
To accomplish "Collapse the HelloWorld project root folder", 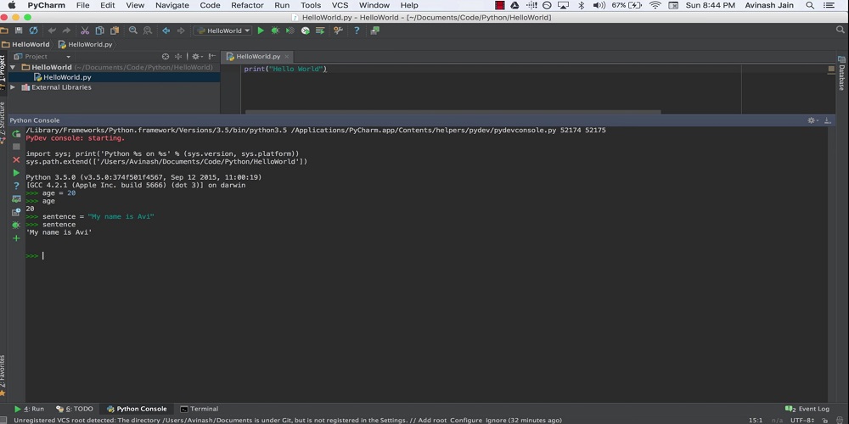I will tap(13, 68).
